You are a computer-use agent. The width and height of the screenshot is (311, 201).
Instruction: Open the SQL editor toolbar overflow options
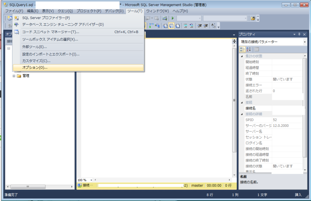point(218,26)
